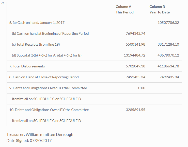Select the Total Disbursements row label
Image resolution: width=188 pixels, height=147 pixels.
[27, 66]
